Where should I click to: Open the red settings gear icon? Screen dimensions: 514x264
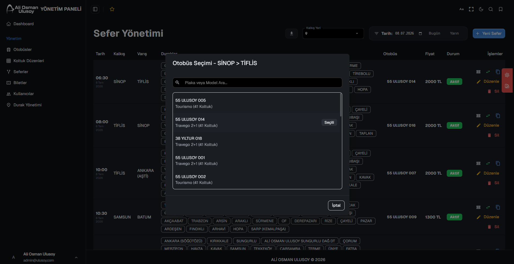(507, 75)
